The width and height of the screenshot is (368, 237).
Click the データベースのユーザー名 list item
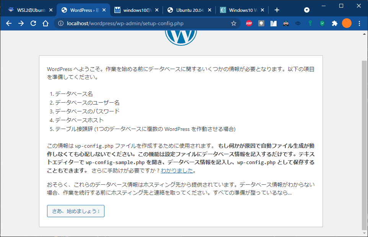click(x=87, y=103)
